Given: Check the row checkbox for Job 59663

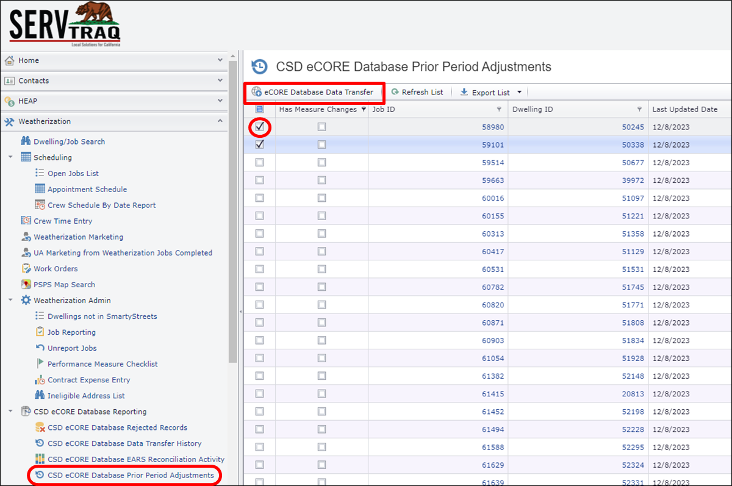Looking at the screenshot, I should click(260, 180).
